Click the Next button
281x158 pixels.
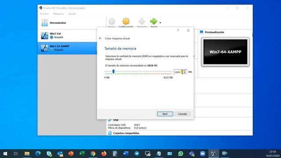(165, 114)
